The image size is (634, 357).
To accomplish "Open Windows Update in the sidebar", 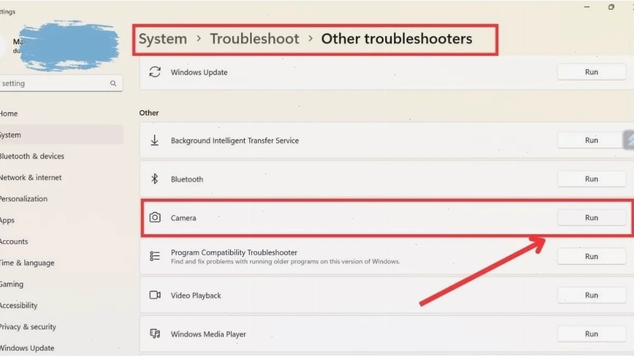I will pos(27,348).
